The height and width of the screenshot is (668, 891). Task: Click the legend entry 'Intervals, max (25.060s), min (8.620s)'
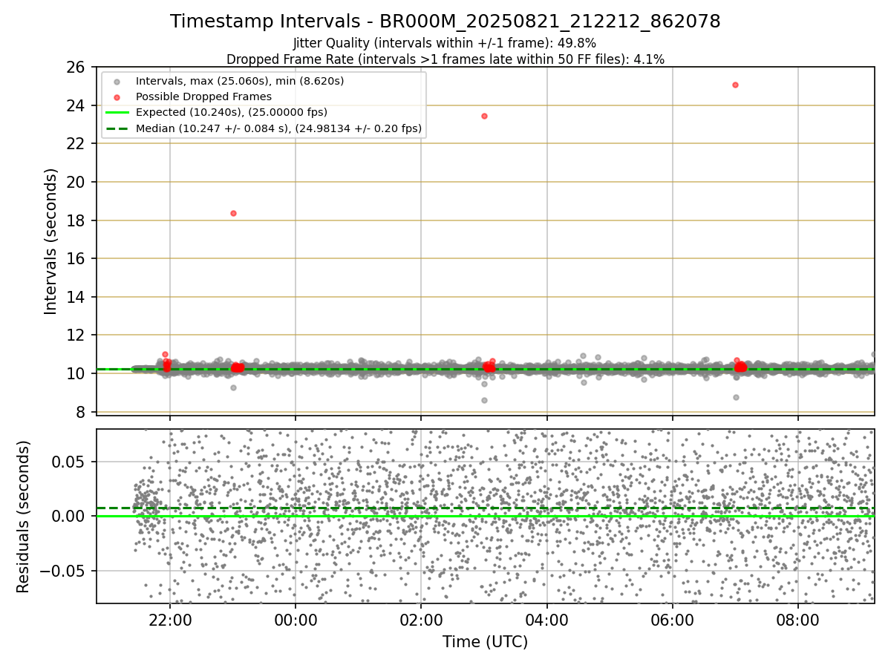point(240,81)
